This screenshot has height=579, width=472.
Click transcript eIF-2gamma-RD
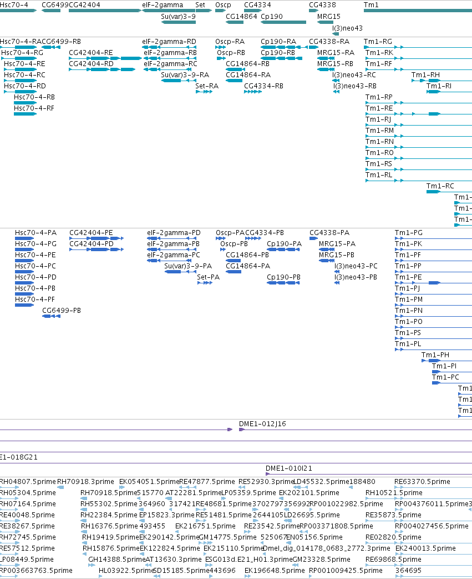pyautogui.click(x=169, y=41)
